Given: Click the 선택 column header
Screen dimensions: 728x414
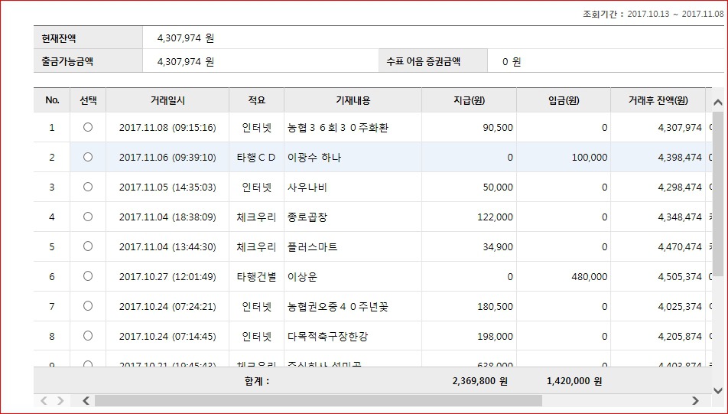Looking at the screenshot, I should [x=88, y=100].
